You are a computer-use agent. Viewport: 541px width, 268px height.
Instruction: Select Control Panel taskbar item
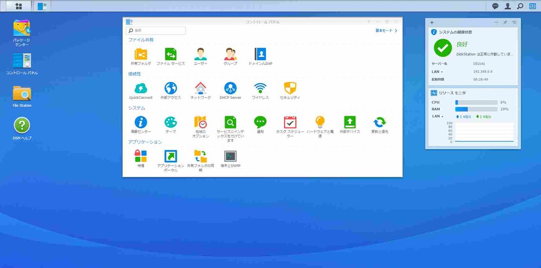click(42, 6)
